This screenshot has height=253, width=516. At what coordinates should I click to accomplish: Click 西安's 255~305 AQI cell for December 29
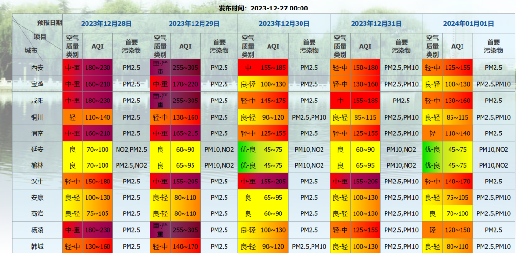click(x=185, y=68)
